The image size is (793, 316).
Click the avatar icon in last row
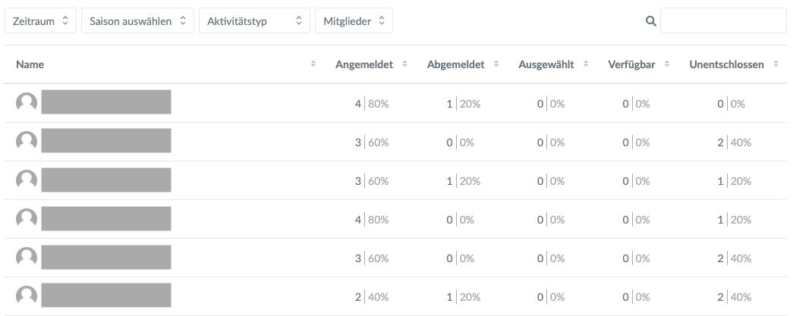[x=27, y=296]
